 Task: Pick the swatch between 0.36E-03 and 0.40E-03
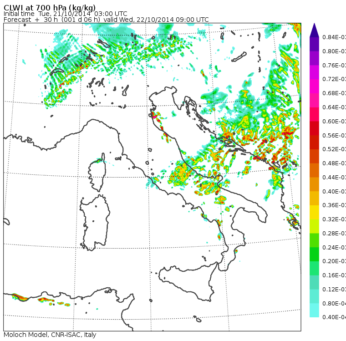(x=314, y=198)
